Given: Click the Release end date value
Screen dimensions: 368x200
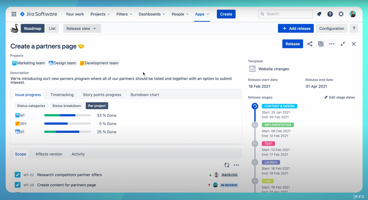Looking at the screenshot, I should pyautogui.click(x=316, y=87).
